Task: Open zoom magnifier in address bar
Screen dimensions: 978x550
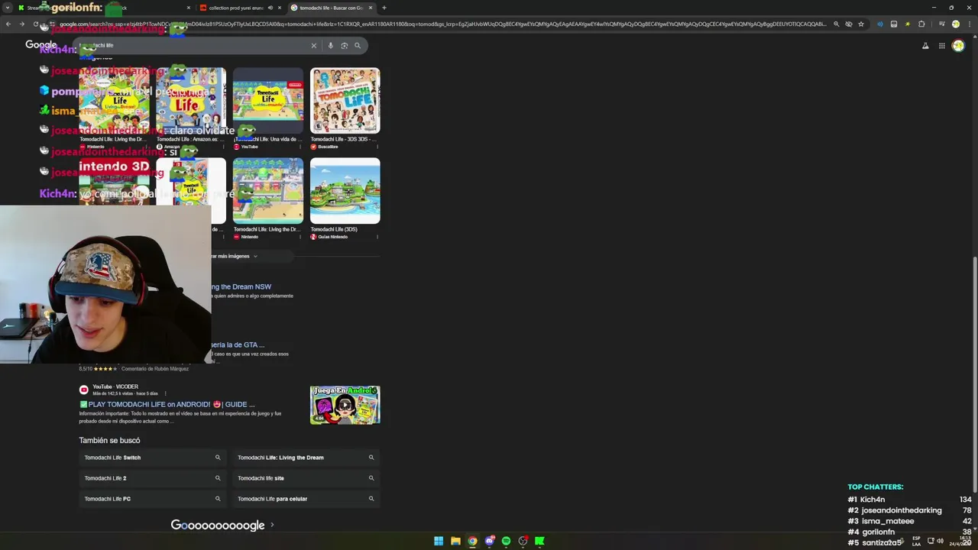Action: 836,24
